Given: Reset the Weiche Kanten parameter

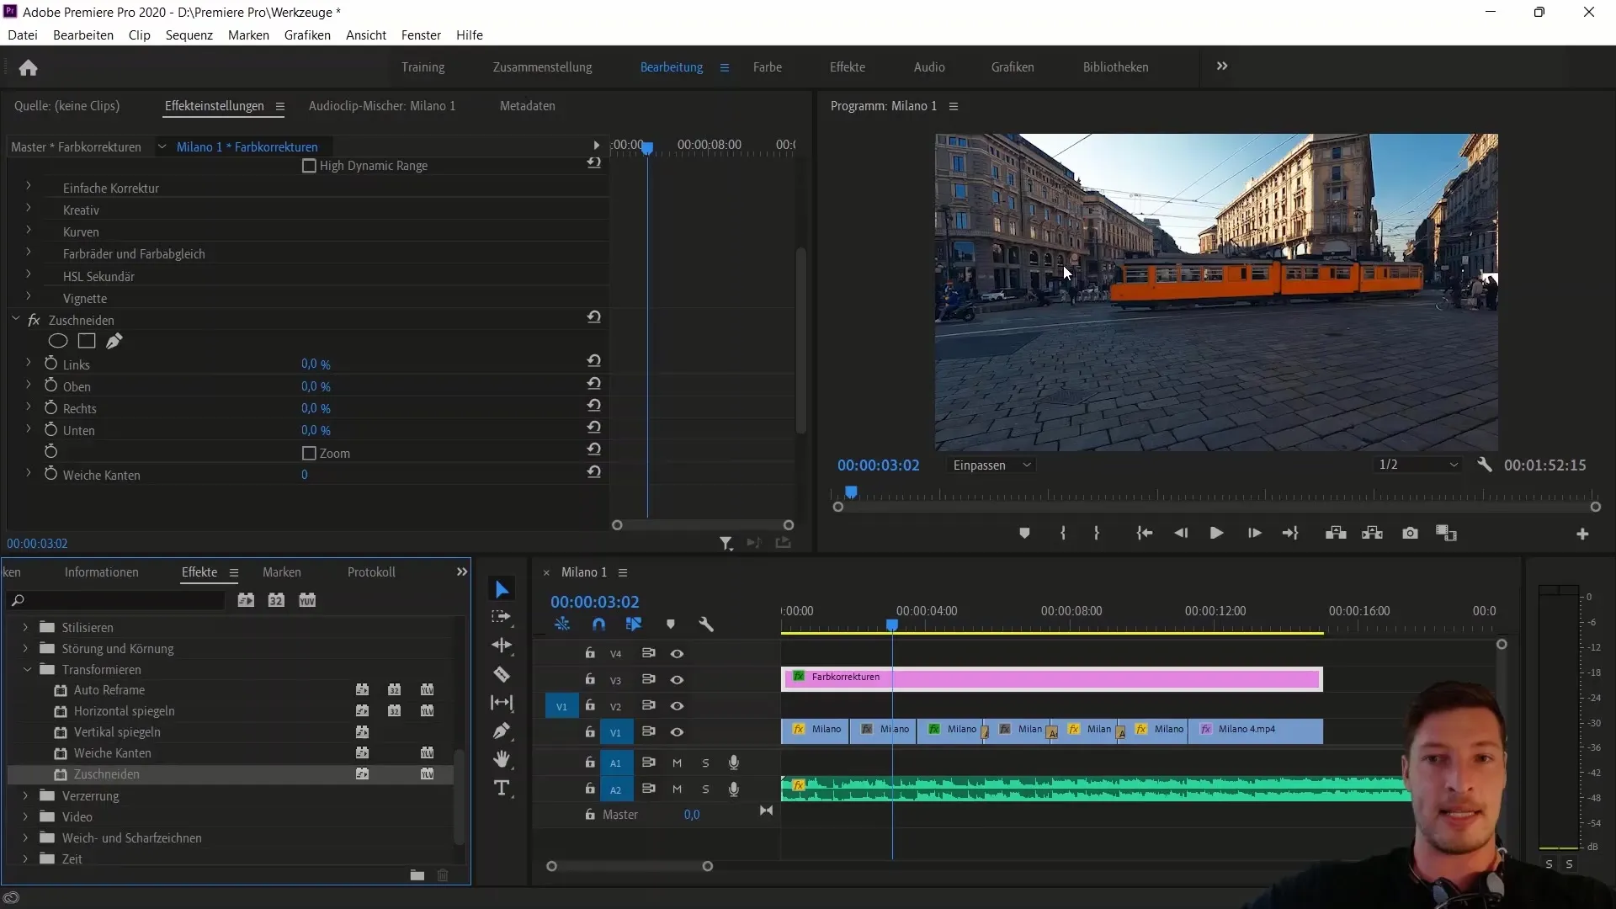Looking at the screenshot, I should (594, 471).
